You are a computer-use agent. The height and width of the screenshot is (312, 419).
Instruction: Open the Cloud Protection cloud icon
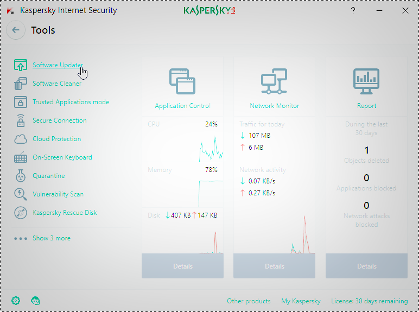coord(20,139)
